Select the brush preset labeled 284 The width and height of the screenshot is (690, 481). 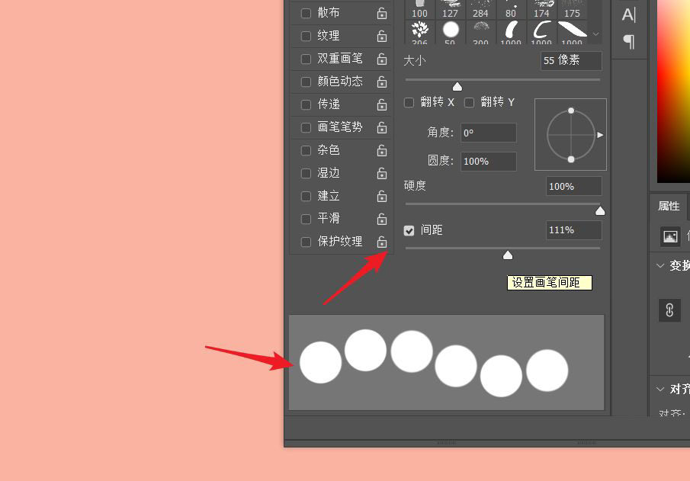[480, 9]
